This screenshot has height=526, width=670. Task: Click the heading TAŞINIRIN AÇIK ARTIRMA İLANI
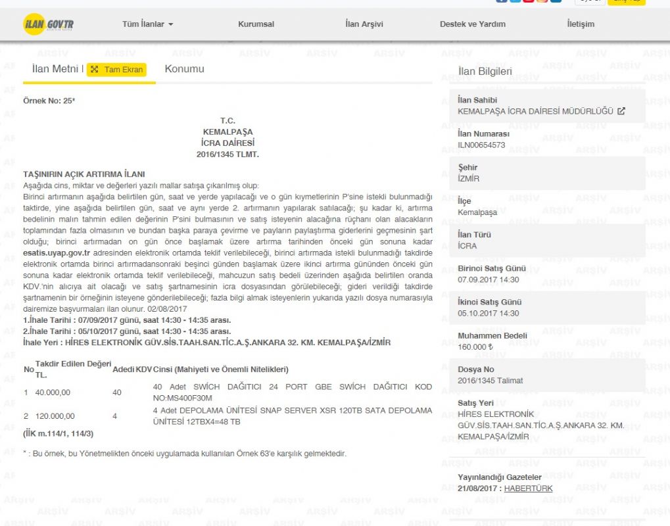pos(84,174)
